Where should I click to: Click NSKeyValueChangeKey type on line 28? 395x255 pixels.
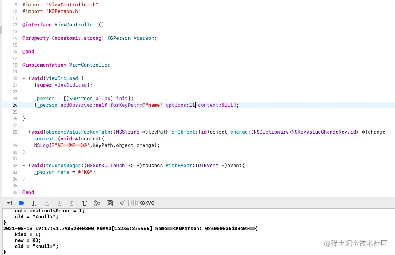click(319, 132)
